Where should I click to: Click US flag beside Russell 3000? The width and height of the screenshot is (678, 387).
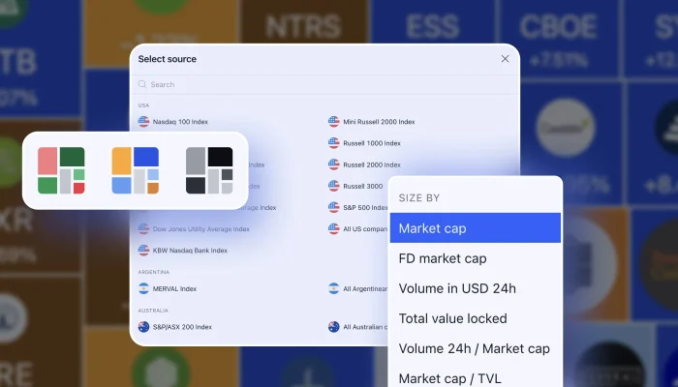(334, 186)
